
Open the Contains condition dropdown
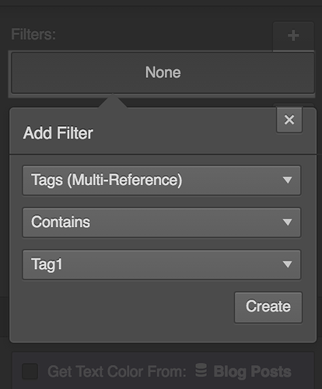coord(162,223)
